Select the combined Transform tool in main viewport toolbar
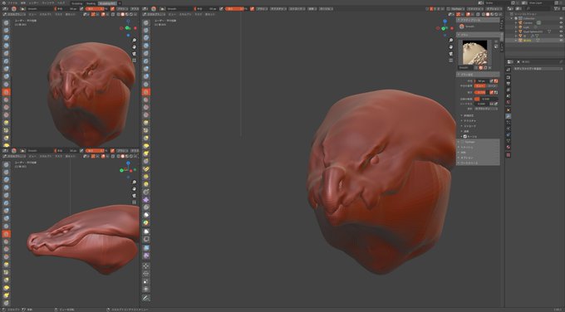The image size is (565, 312). (146, 289)
